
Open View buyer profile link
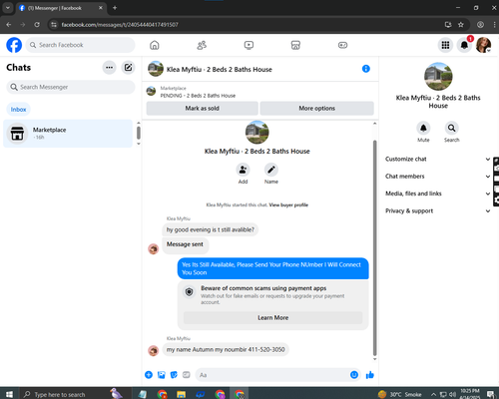tap(288, 204)
